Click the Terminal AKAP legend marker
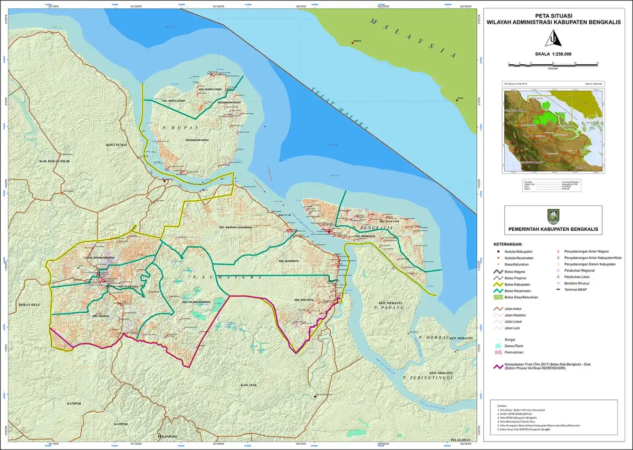Image resolution: width=633 pixels, height=450 pixels. point(560,290)
